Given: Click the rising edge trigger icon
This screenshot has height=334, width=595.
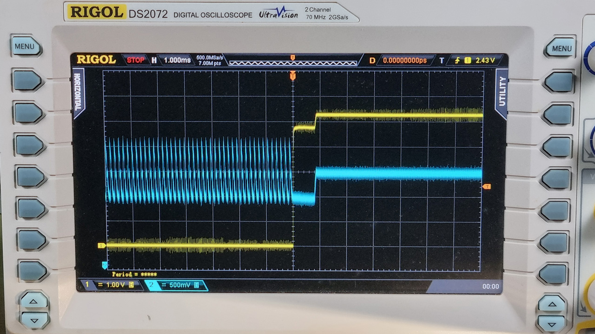Looking at the screenshot, I should pyautogui.click(x=457, y=60).
